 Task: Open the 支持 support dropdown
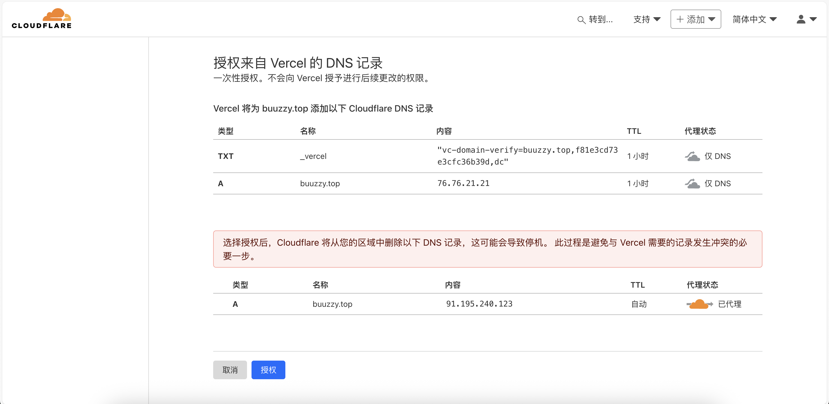pyautogui.click(x=647, y=19)
